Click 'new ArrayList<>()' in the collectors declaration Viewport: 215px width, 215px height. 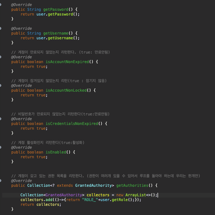136,195
